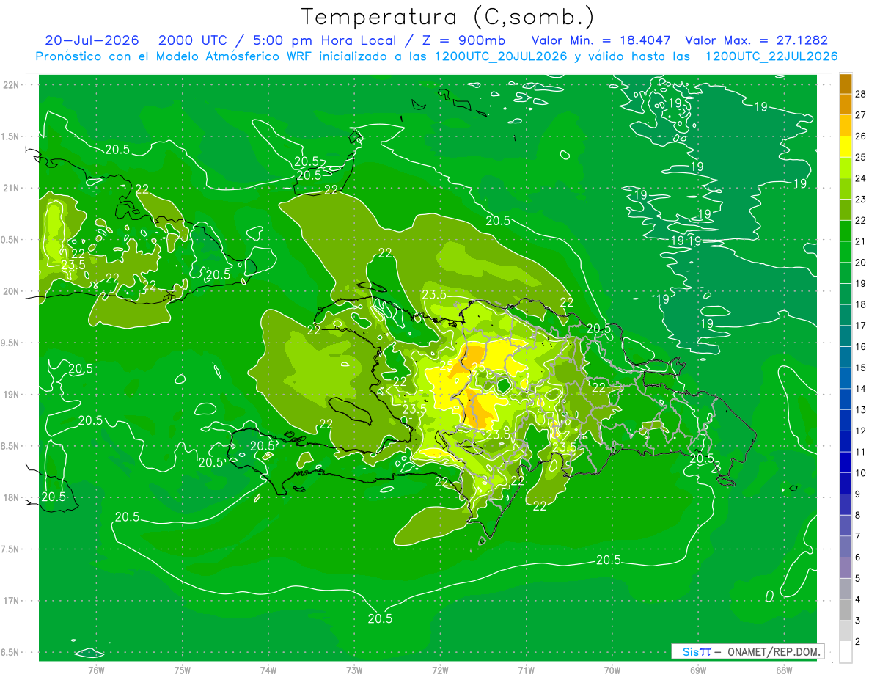Click the purple legend swatch between 6 and 7
880x680 pixels.
click(846, 547)
